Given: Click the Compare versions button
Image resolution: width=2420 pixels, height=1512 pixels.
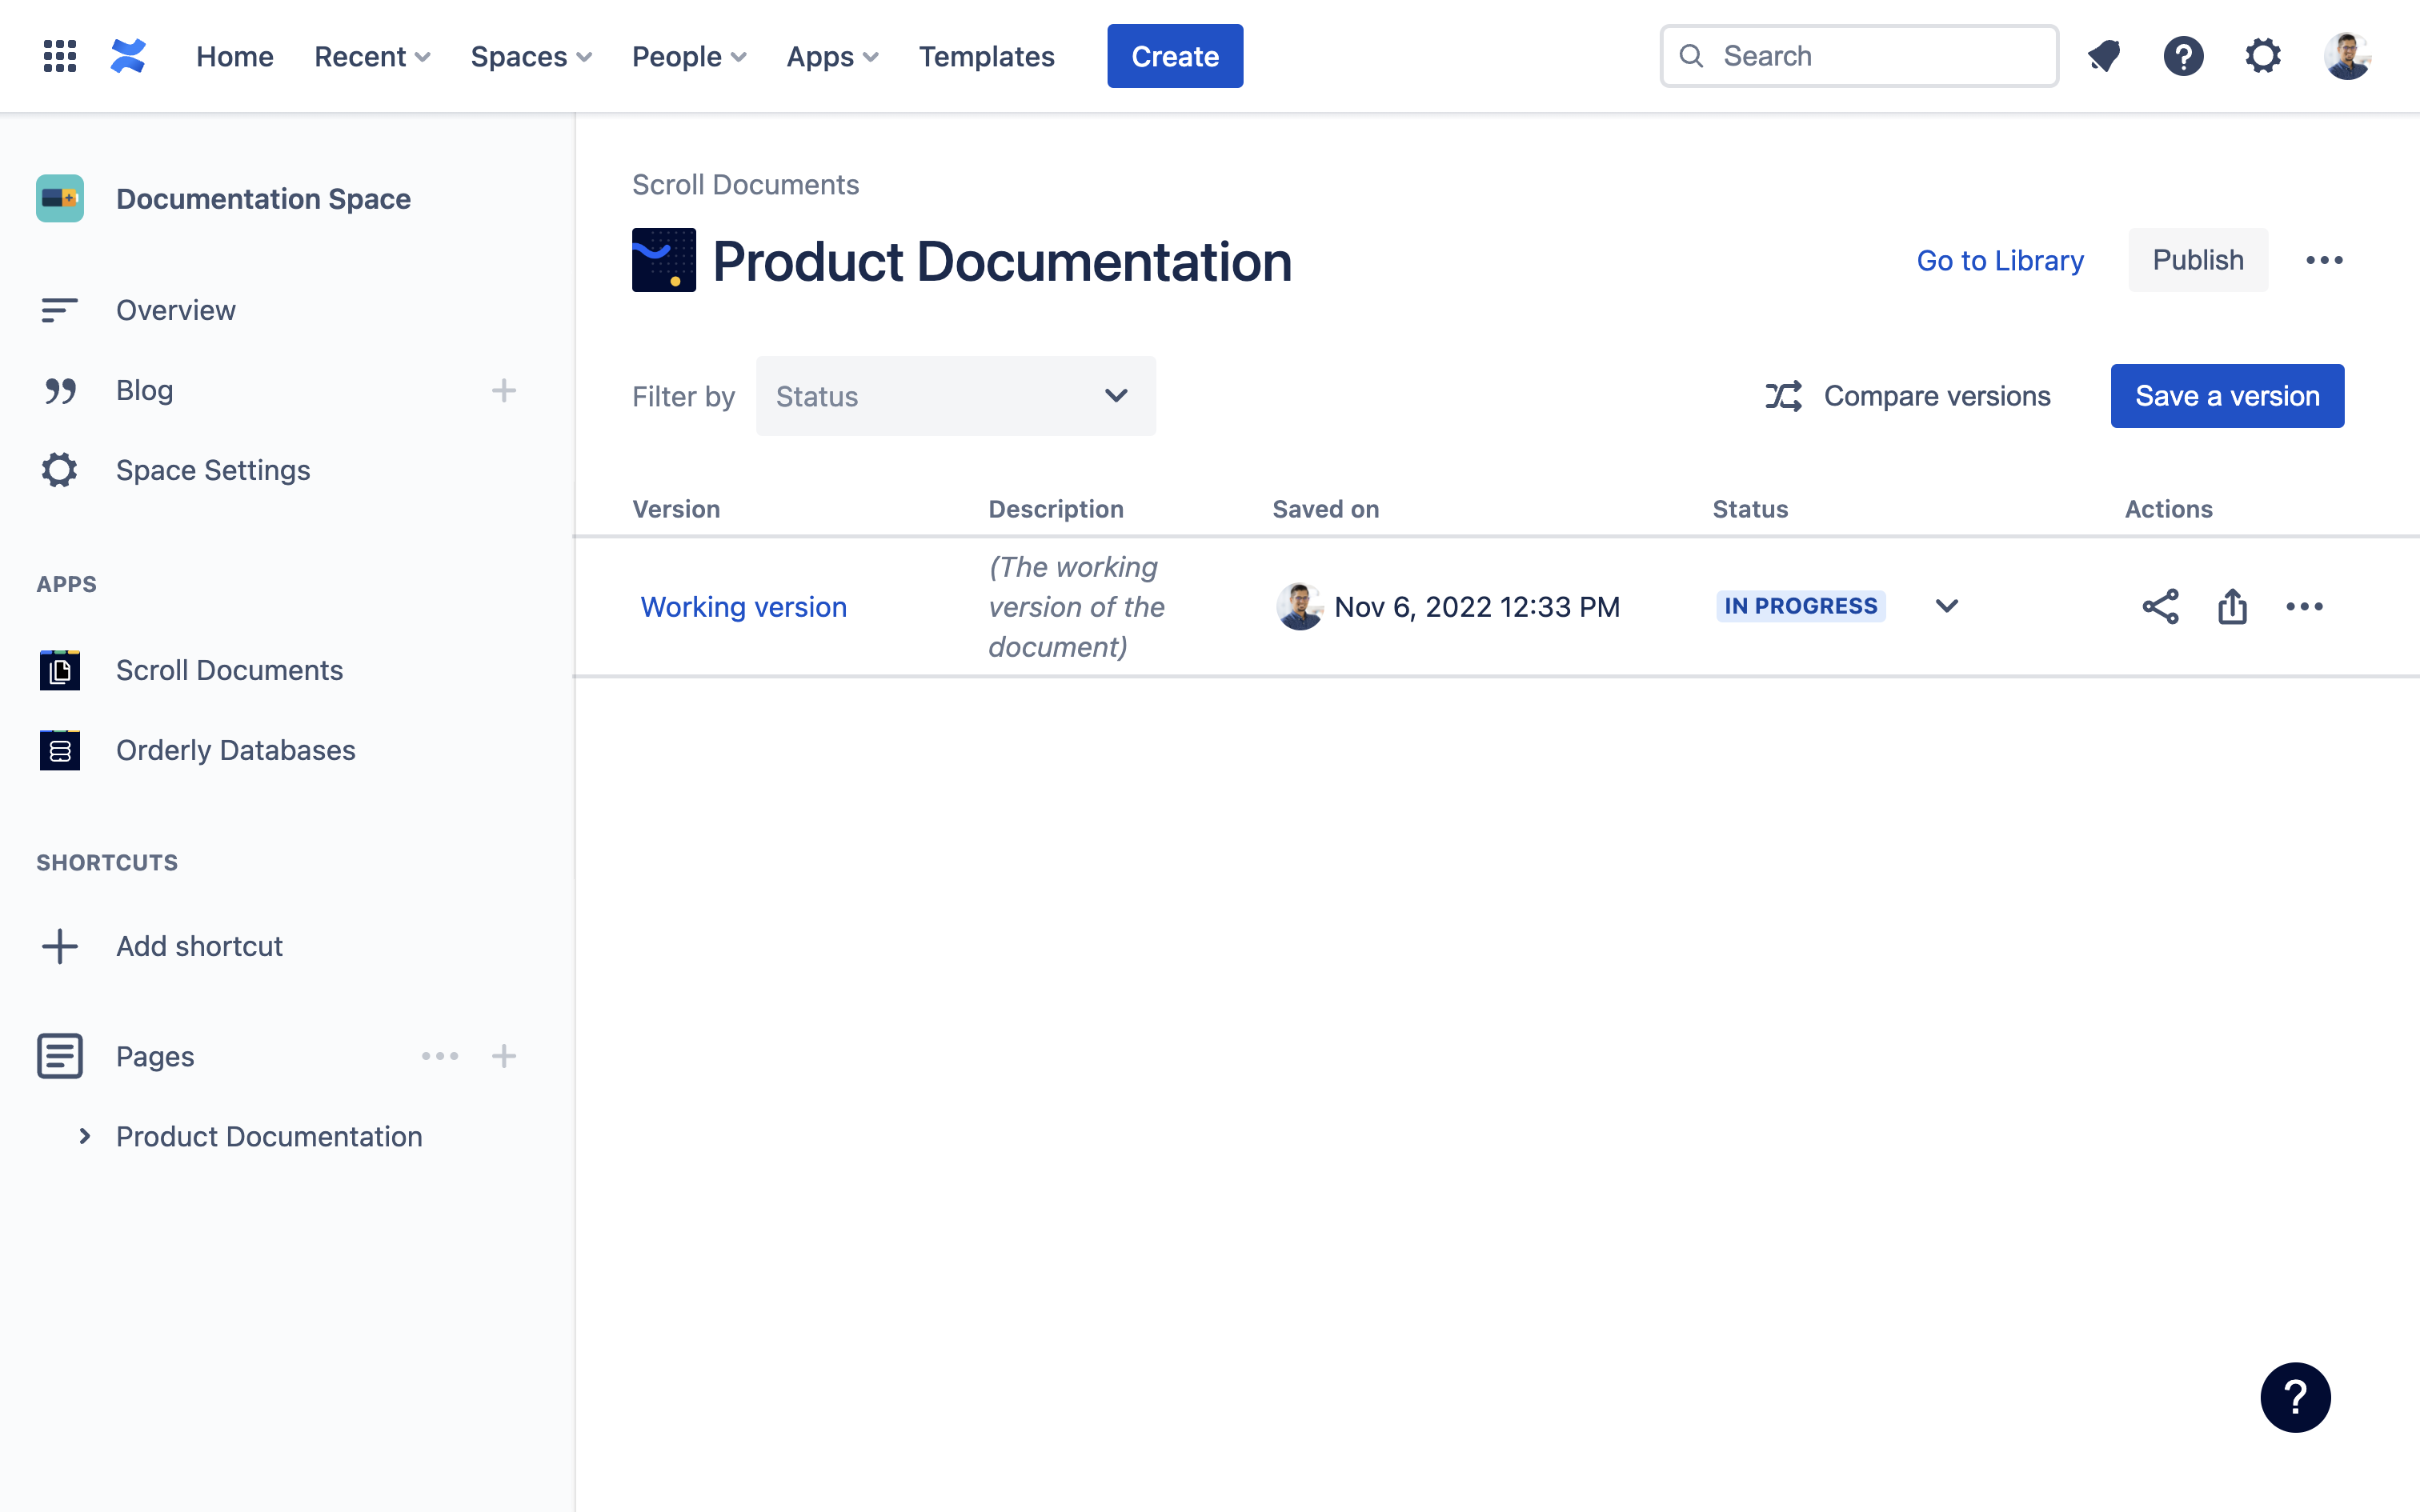Looking at the screenshot, I should (1907, 396).
